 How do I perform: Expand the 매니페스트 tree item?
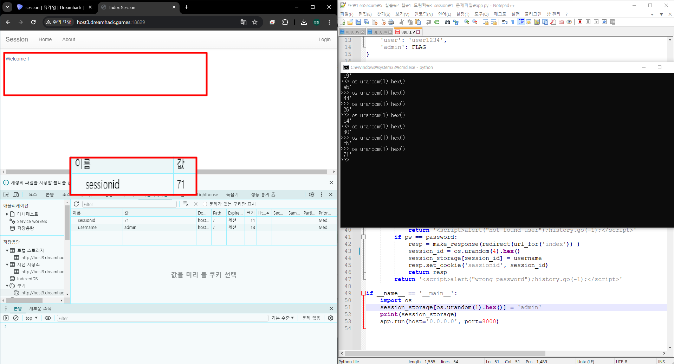click(x=7, y=214)
